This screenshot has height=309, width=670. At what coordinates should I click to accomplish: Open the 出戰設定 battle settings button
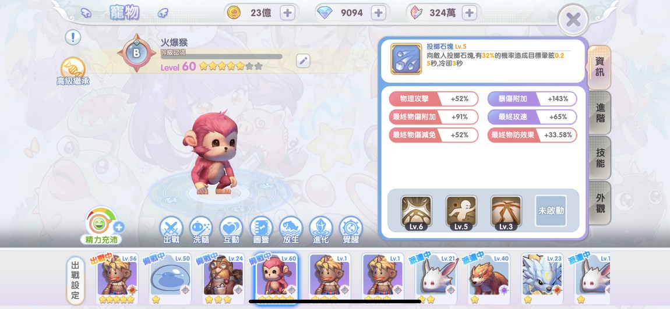[x=75, y=280]
